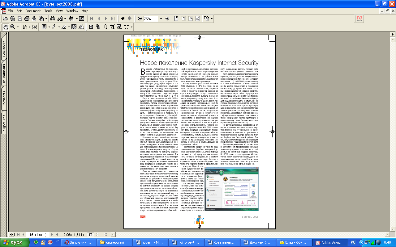This screenshot has width=396, height=247.
Task: Open the Signatures side tab
Action: tap(4, 123)
